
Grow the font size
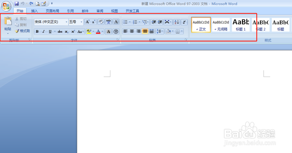tap(87, 22)
